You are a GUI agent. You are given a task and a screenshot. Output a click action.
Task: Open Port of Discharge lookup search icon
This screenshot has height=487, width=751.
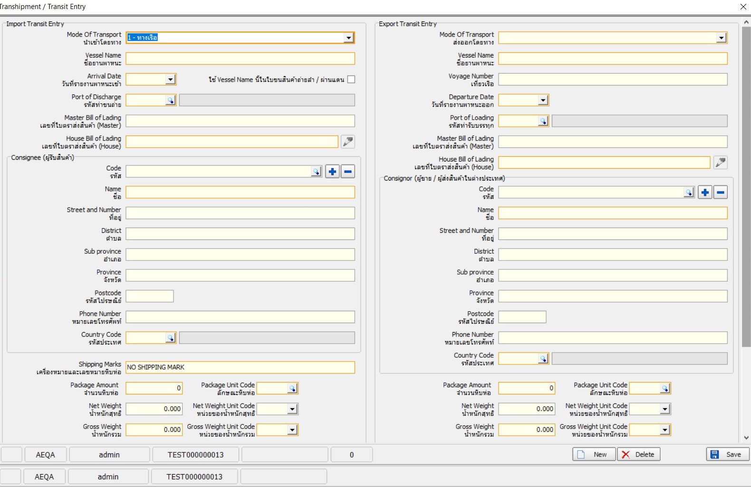click(170, 100)
